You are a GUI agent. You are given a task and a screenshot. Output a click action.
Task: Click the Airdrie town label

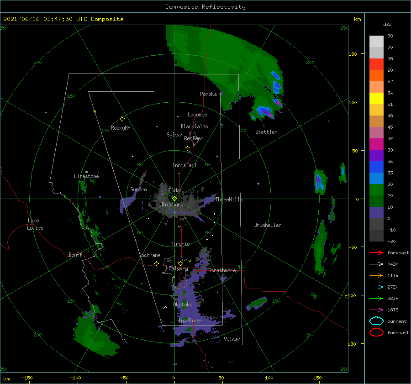(180, 244)
